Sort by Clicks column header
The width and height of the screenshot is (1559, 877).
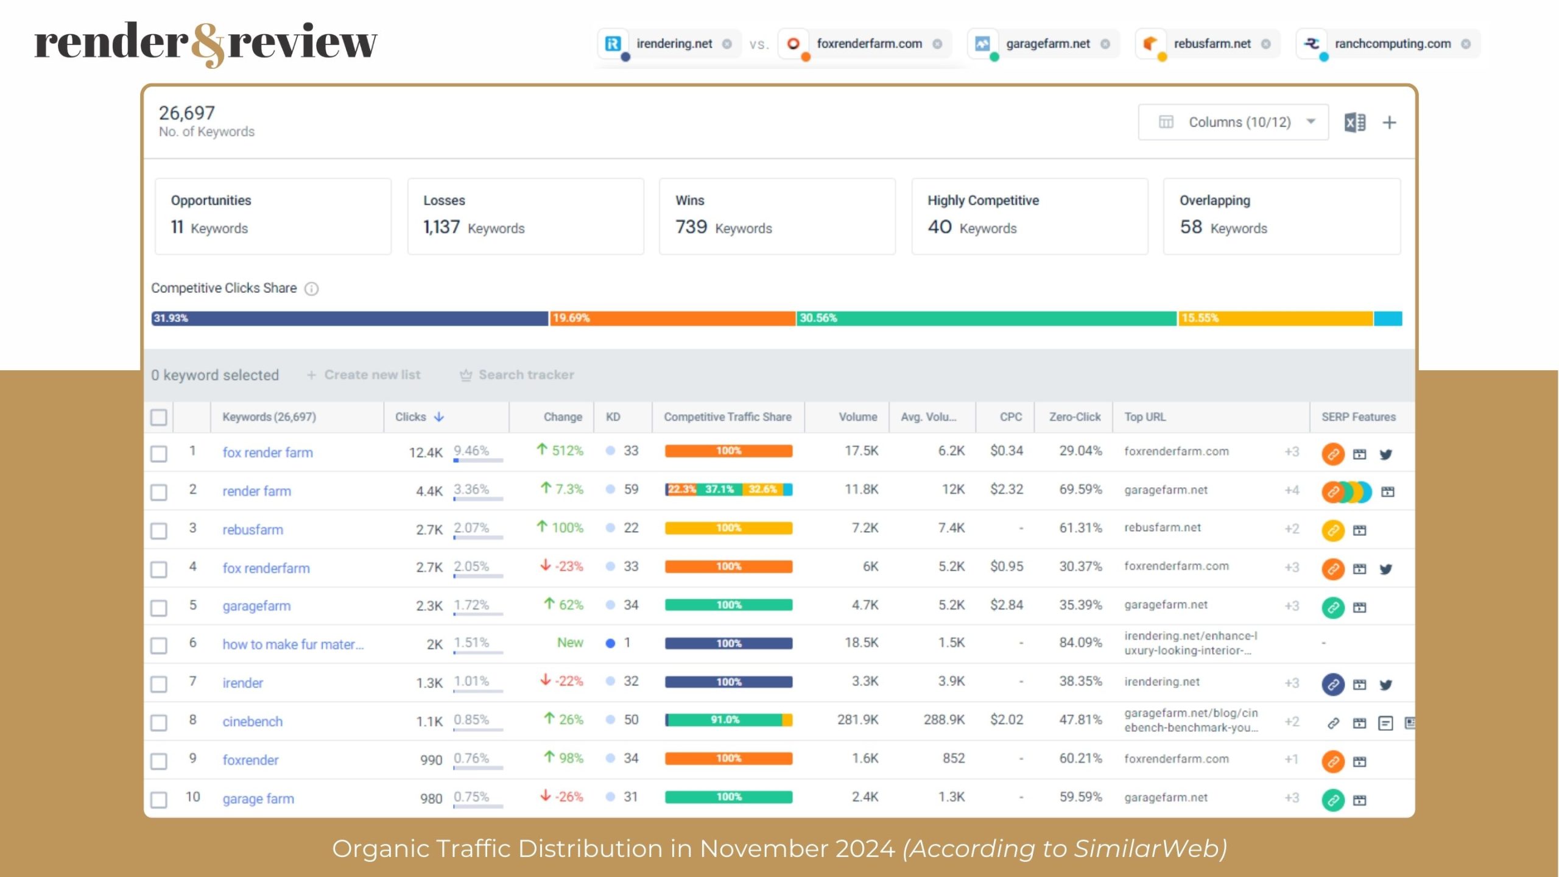point(420,417)
